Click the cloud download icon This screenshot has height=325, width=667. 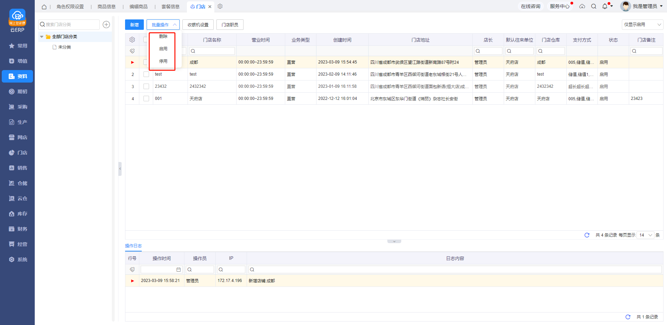pos(582,6)
